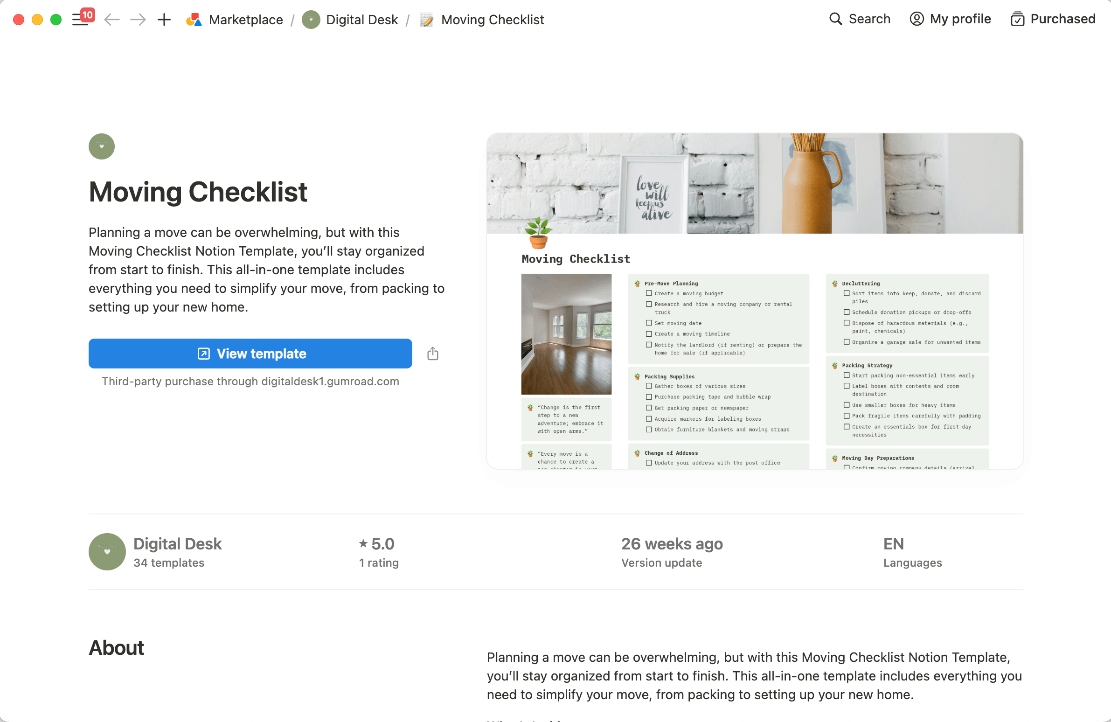The image size is (1111, 722).
Task: Check 'Gather boxes of various sizes' checkbox
Action: click(649, 386)
